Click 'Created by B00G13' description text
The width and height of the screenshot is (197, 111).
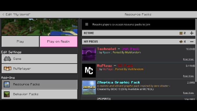(125, 89)
